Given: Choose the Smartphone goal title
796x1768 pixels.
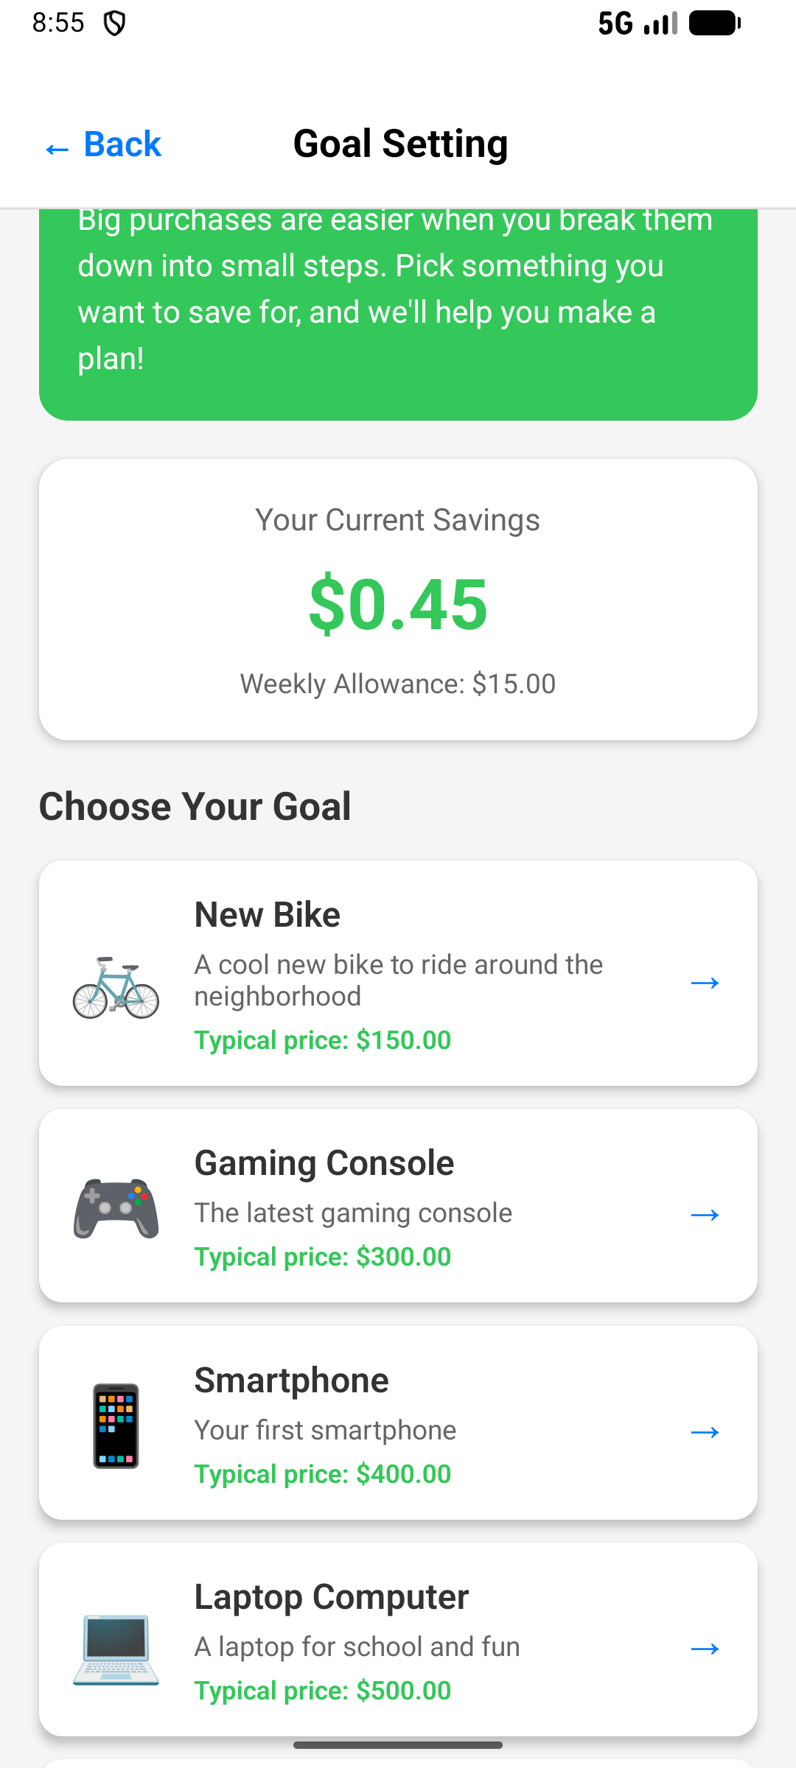Looking at the screenshot, I should coord(291,1381).
